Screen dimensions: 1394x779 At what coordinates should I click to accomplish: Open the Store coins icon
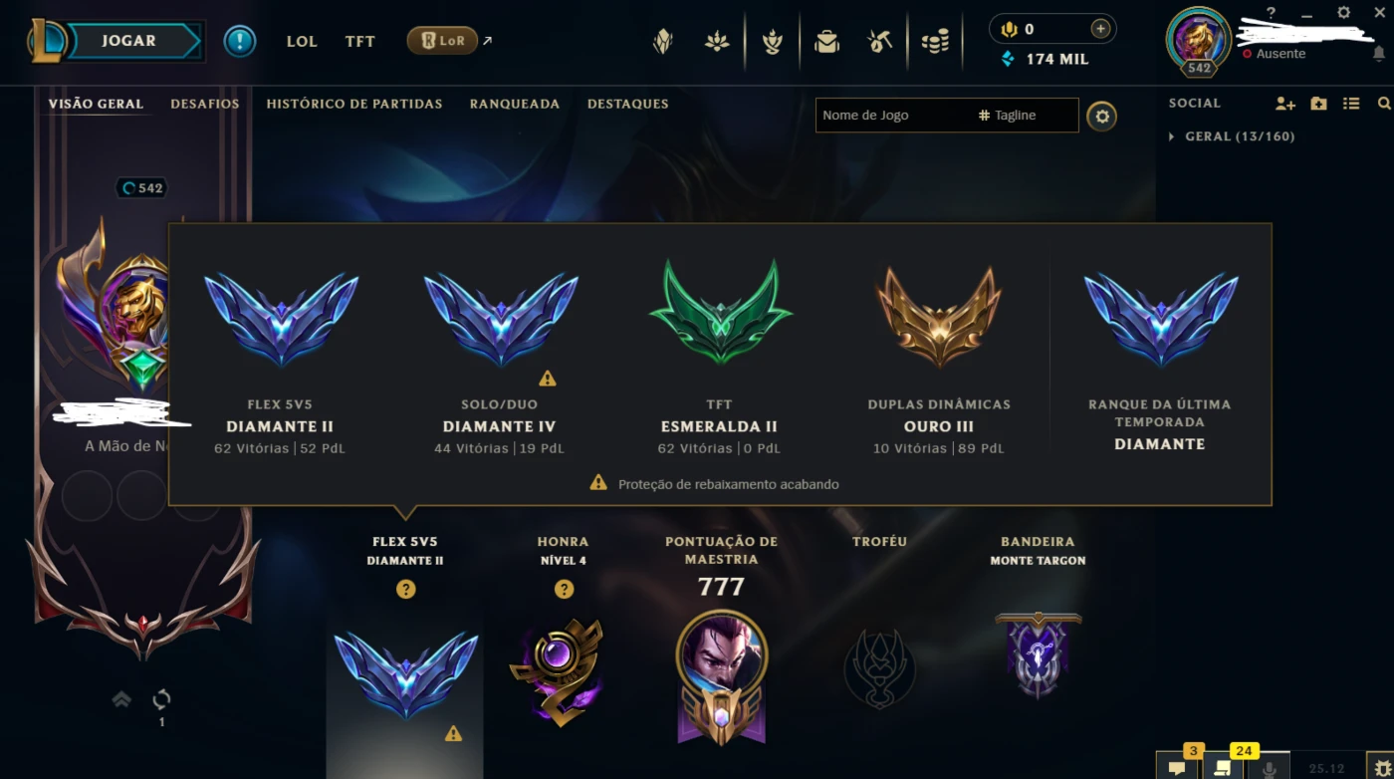pos(935,42)
